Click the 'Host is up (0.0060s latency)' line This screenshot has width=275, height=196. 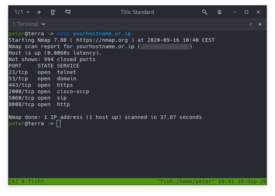pos(55,53)
